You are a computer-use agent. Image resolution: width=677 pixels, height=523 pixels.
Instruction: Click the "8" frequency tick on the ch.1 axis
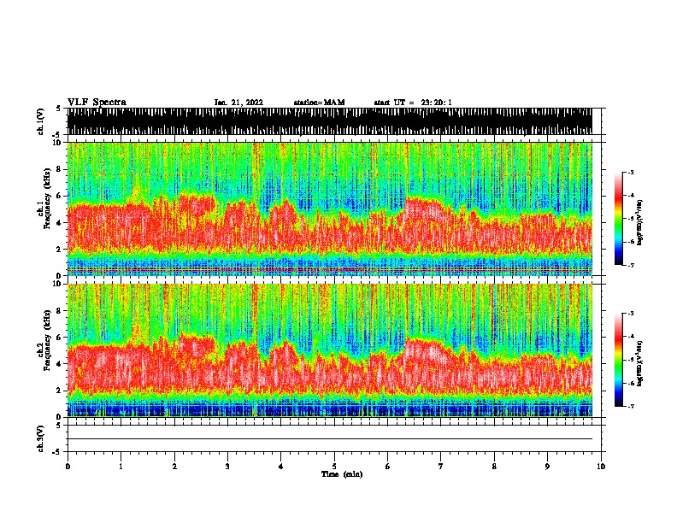coord(59,169)
